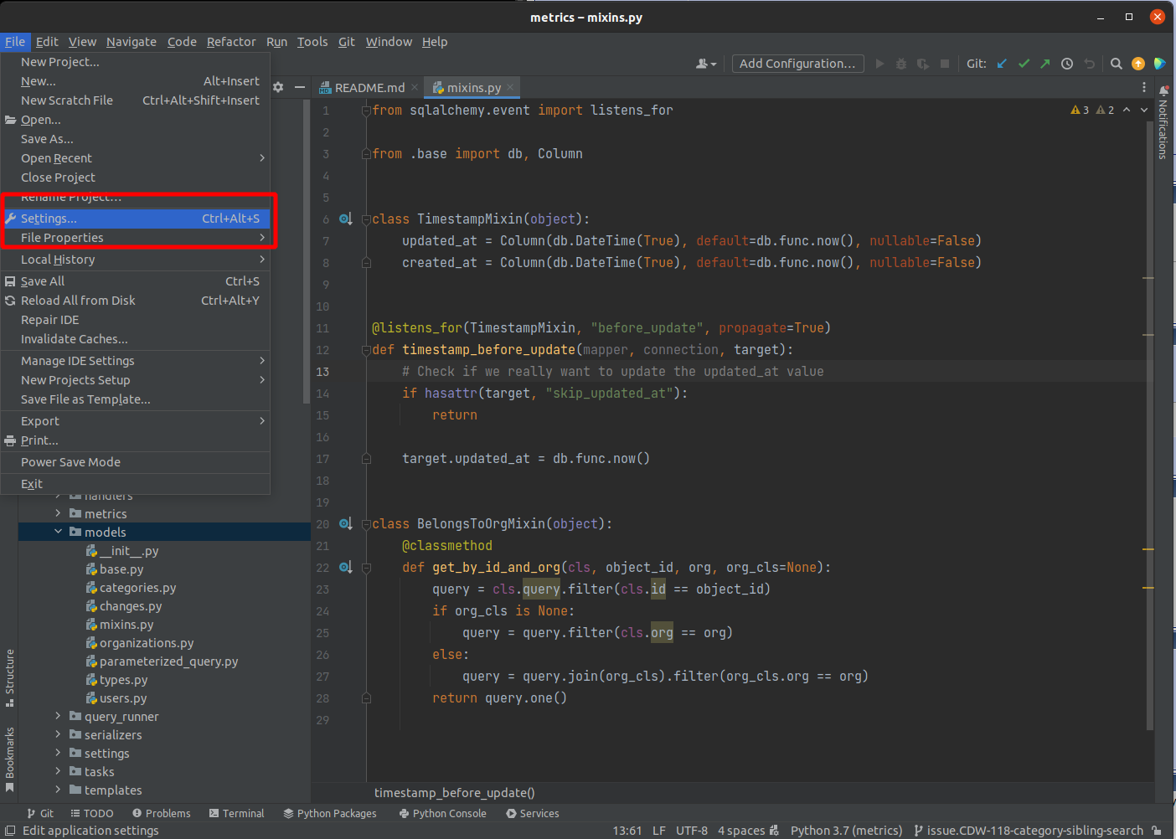Image resolution: width=1176 pixels, height=839 pixels.
Task: Open File Properties submenu
Action: pyautogui.click(x=136, y=238)
